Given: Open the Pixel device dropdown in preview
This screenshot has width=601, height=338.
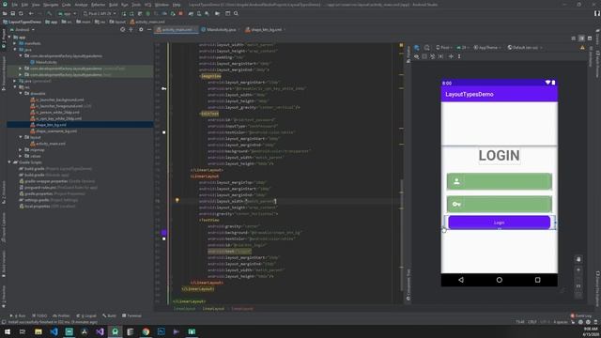Looking at the screenshot, I should click(444, 48).
